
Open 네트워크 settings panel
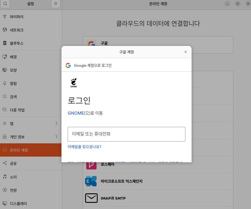pyautogui.click(x=31, y=30)
